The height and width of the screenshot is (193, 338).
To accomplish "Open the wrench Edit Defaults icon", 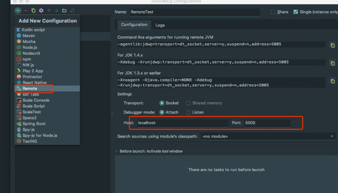I will click(41, 11).
